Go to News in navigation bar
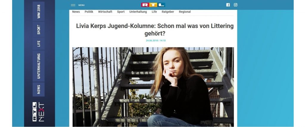This screenshot has width=305, height=127. coord(76,12)
